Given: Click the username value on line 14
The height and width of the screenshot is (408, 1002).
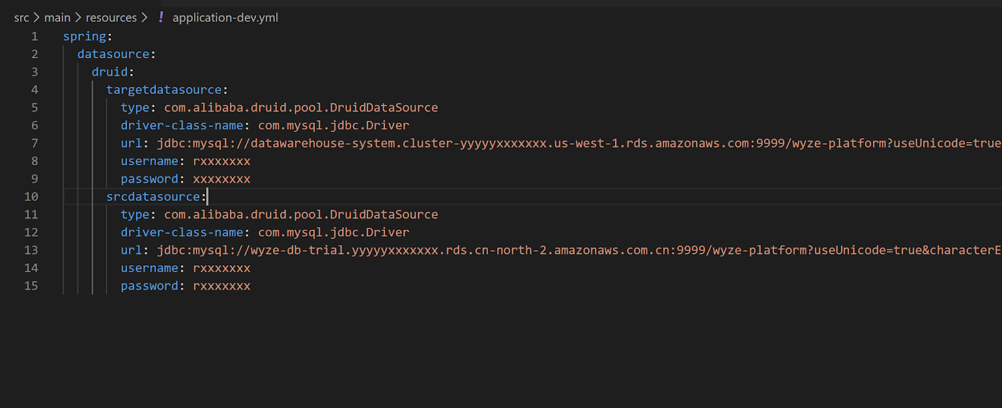Looking at the screenshot, I should tap(222, 268).
